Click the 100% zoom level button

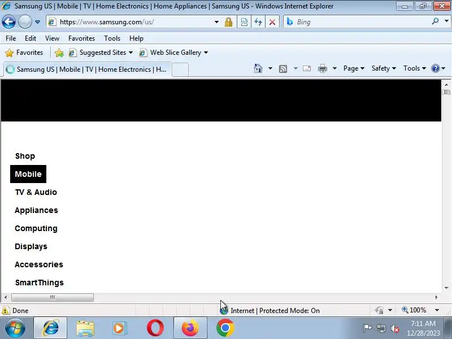(414, 310)
